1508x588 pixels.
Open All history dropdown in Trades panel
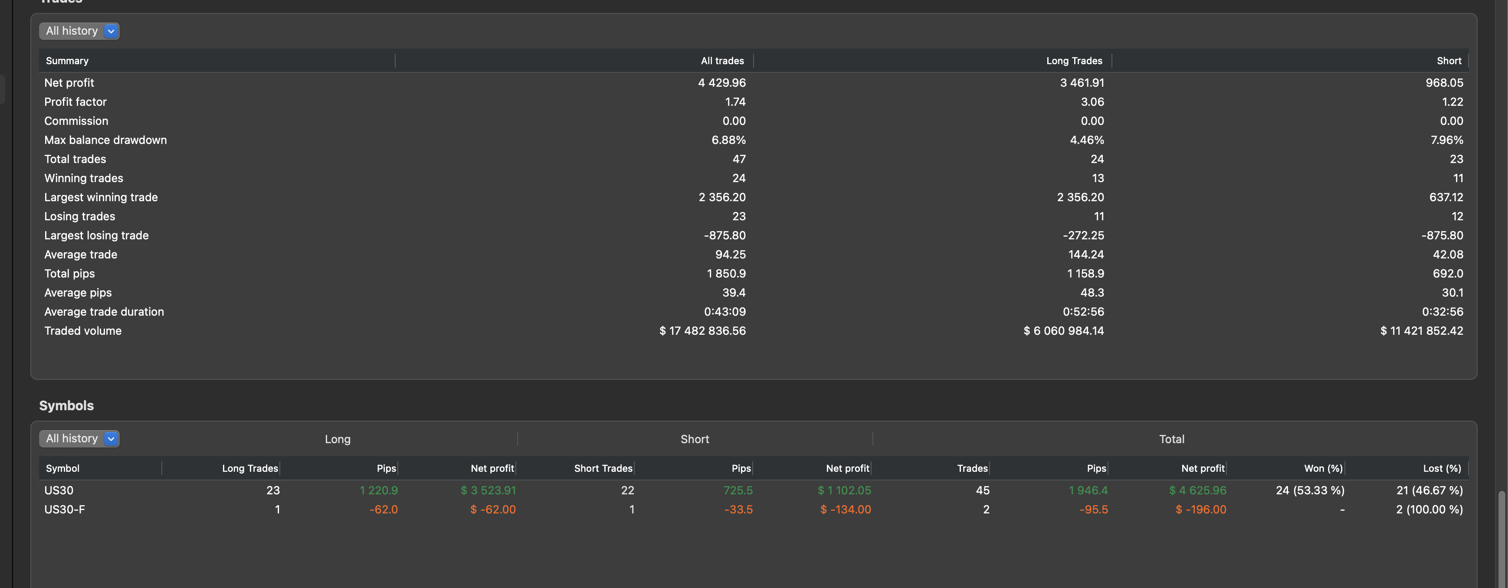point(79,31)
